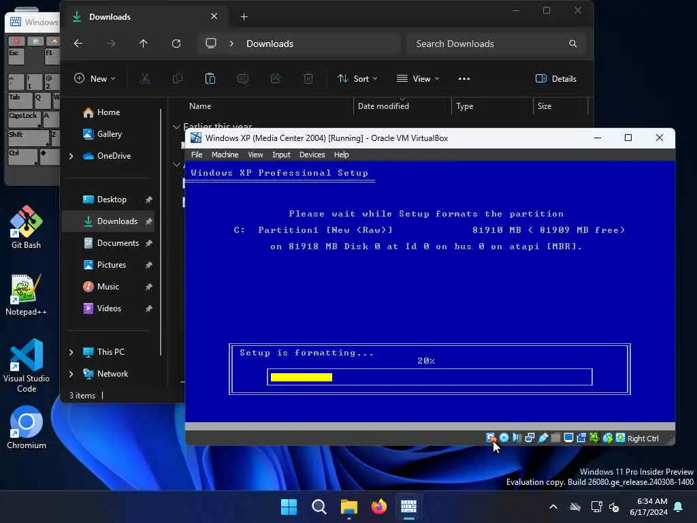Click the soft keyboard app icon in the taskbar

[x=408, y=506]
